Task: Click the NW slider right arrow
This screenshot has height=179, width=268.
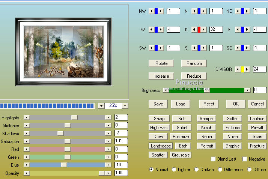Action: 161,11
